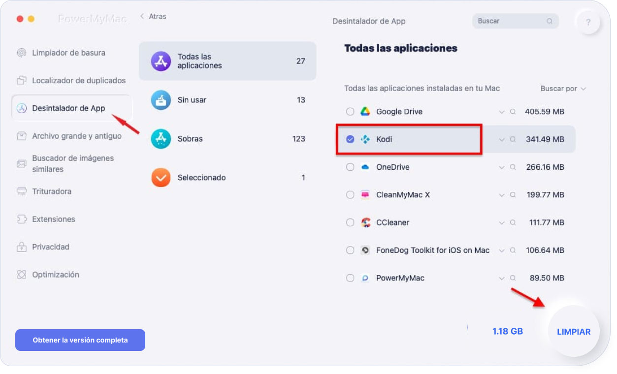The width and height of the screenshot is (617, 374).
Task: Expand the PowerMyMac row chevron
Action: [x=502, y=279]
